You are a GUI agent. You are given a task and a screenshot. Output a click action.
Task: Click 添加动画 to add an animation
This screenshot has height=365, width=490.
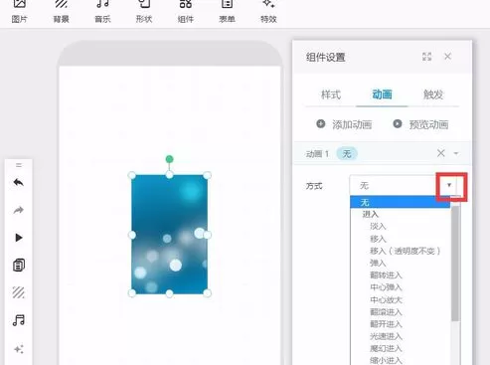click(x=345, y=124)
